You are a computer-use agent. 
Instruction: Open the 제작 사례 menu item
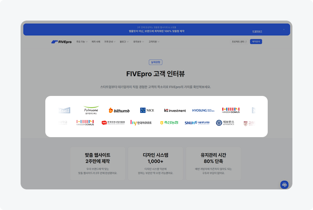(x=96, y=42)
